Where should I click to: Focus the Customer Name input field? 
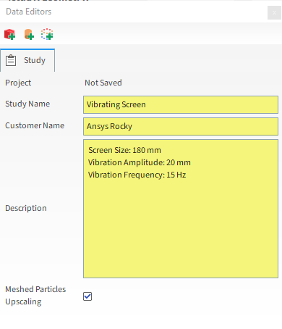click(x=181, y=126)
